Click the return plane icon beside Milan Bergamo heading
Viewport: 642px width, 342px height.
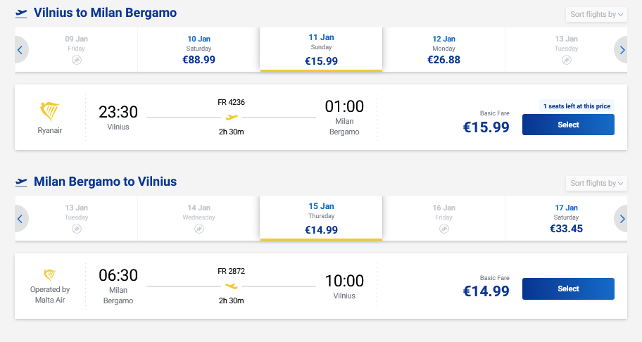pyautogui.click(x=22, y=182)
